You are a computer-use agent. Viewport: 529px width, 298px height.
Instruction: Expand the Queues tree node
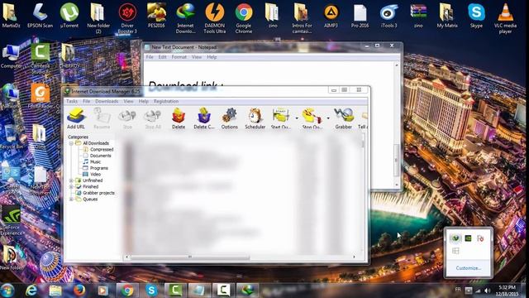coord(71,199)
